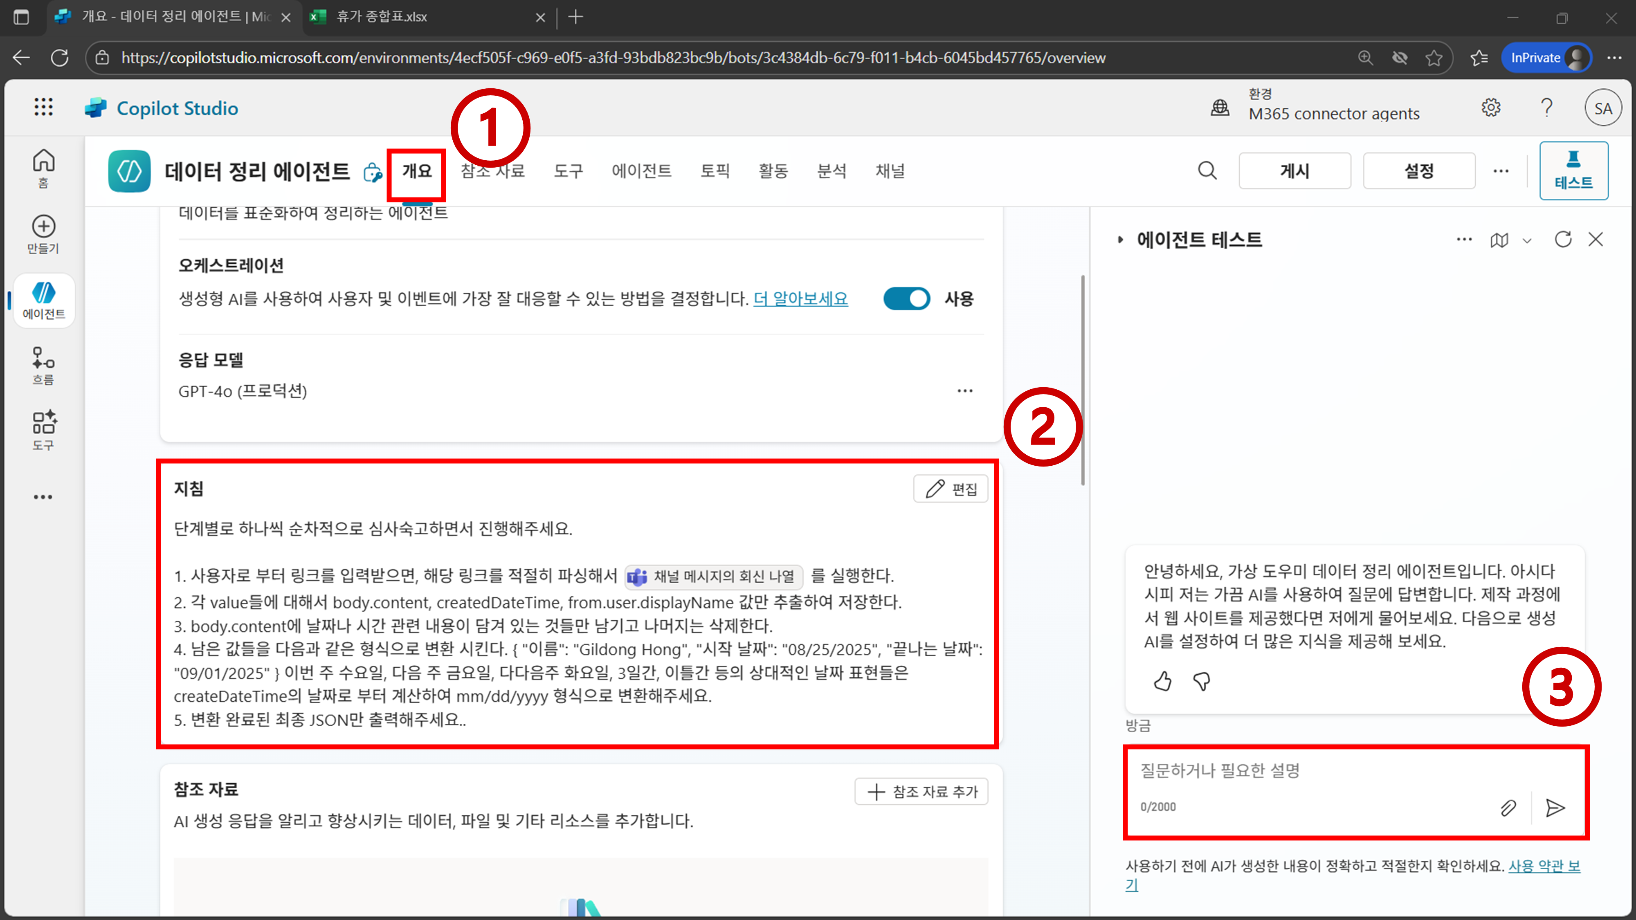Image resolution: width=1636 pixels, height=920 pixels.
Task: Click the thumbs down feedback icon
Action: click(1202, 681)
